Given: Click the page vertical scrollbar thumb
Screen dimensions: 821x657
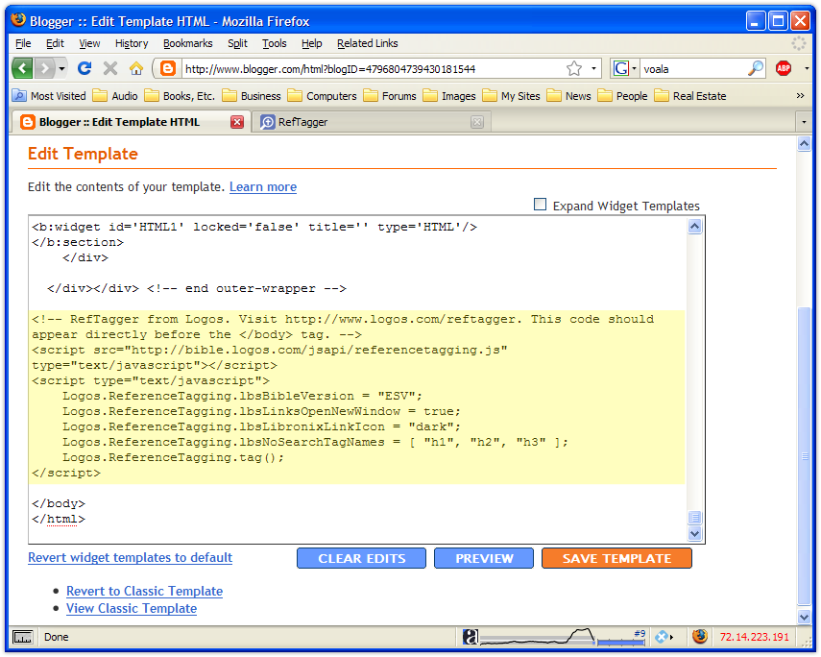Looking at the screenshot, I should 805,451.
